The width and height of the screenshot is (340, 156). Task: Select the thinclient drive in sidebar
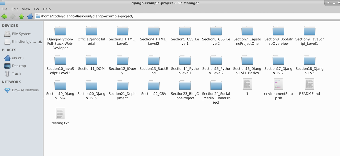(x=20, y=41)
